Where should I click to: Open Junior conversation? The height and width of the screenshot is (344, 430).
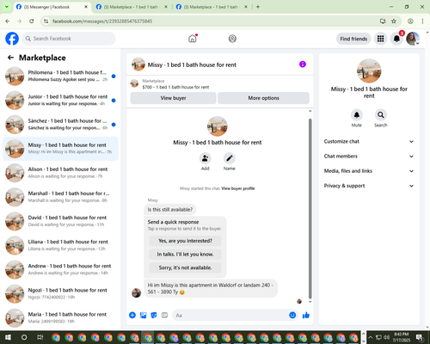coord(60,101)
